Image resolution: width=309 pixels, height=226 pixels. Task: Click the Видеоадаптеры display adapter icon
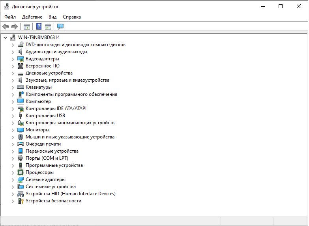(x=21, y=59)
